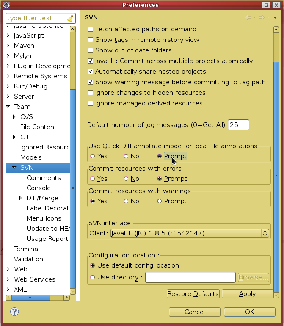This screenshot has height=326, width=284.
Task: Open the preferences page view menu triangle
Action: (x=275, y=17)
